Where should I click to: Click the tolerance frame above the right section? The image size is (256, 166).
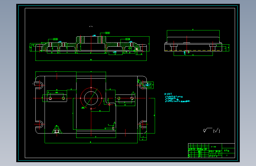pos(128,39)
